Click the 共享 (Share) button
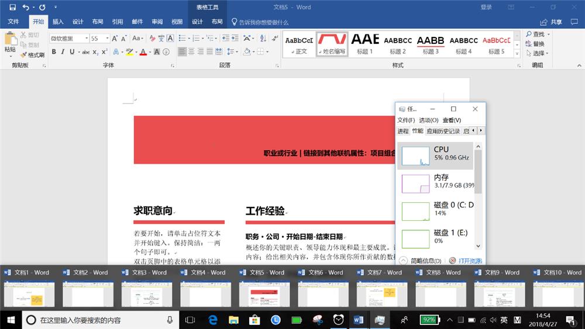Viewport: 585px width, 329px height. pyautogui.click(x=551, y=22)
